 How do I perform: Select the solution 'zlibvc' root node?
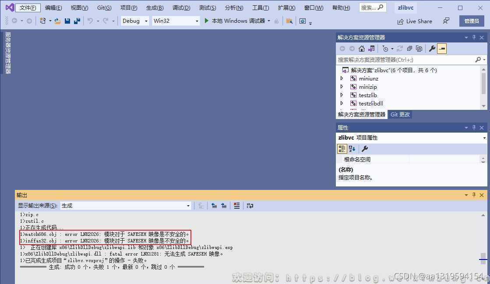[394, 70]
